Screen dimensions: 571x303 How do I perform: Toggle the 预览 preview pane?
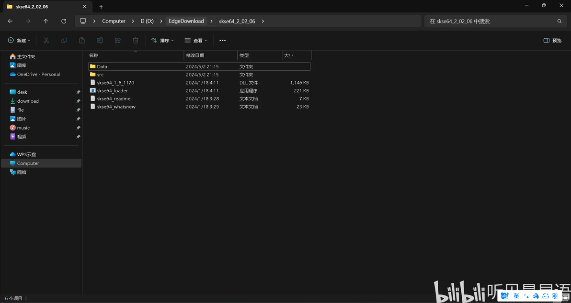click(x=552, y=40)
